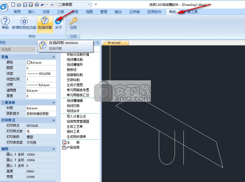Open the 无选择 selection dropdown
Screen dimensions: 245x182
click(18, 49)
